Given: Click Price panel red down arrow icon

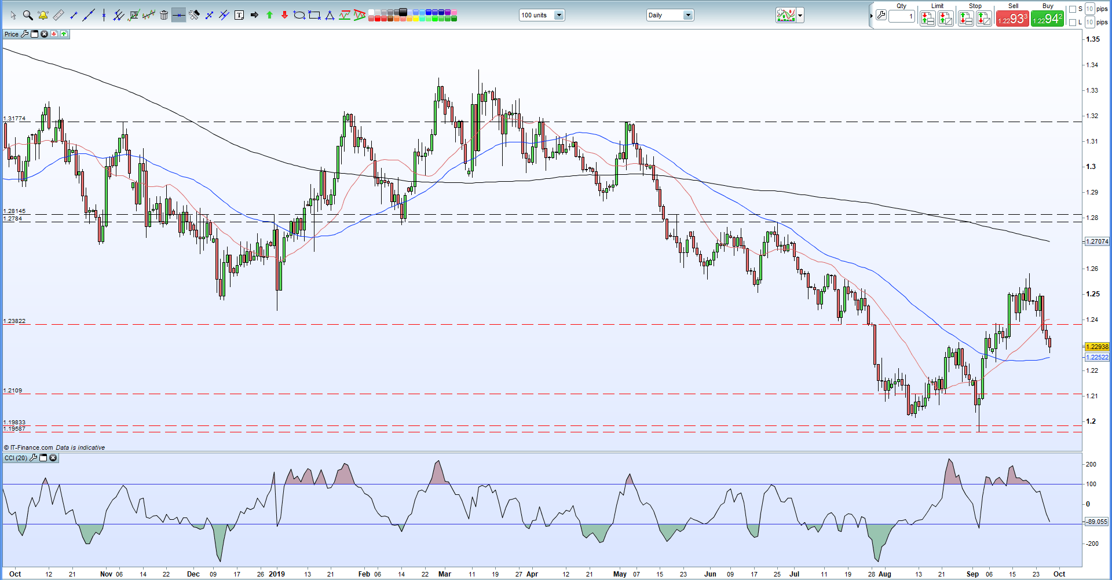Looking at the screenshot, I should pos(54,34).
